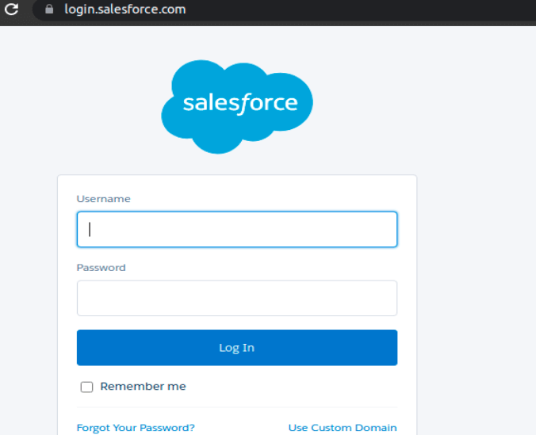The width and height of the screenshot is (536, 435).
Task: Click the divider line below Remember me
Action: click(x=237, y=407)
